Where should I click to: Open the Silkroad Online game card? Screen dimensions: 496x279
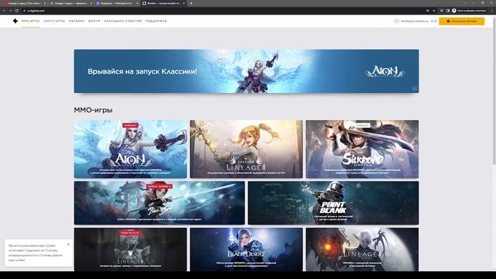(362, 149)
